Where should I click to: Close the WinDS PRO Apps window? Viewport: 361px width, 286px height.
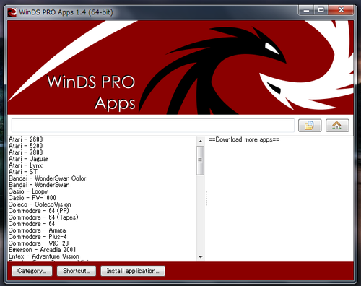(x=342, y=10)
